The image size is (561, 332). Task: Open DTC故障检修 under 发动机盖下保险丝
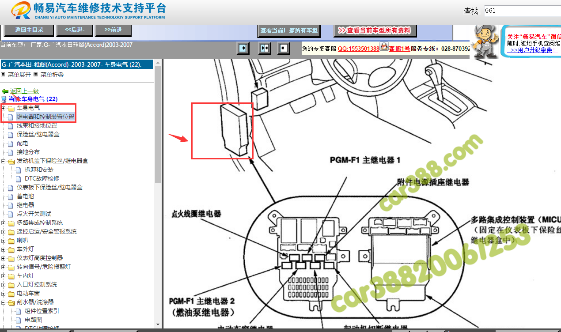tap(42, 179)
